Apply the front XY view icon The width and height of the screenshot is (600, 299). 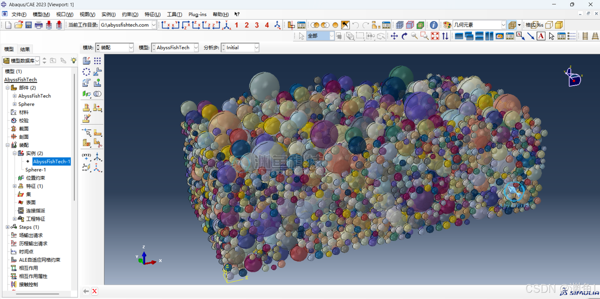coord(165,25)
